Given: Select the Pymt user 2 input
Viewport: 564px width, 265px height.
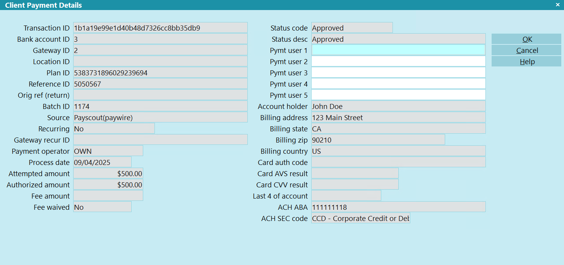Looking at the screenshot, I should point(398,61).
